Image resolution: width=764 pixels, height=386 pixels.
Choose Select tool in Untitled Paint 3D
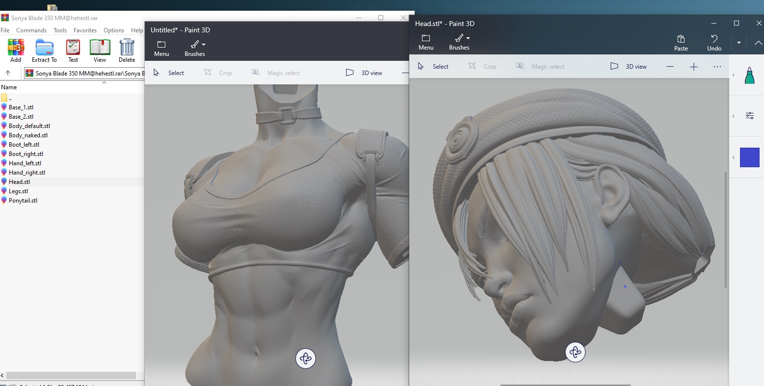(x=169, y=73)
